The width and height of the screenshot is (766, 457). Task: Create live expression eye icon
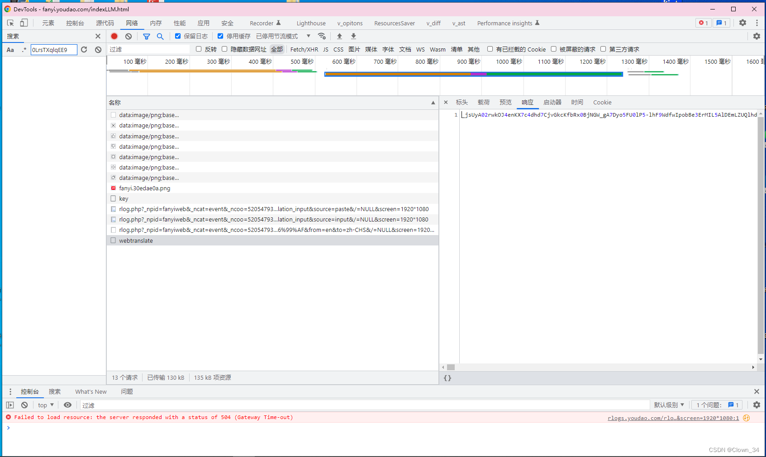point(67,405)
